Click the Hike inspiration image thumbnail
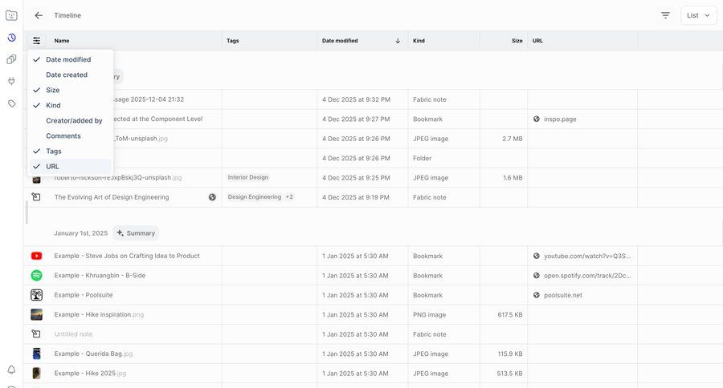Screen dimensions: 723x388 36,314
